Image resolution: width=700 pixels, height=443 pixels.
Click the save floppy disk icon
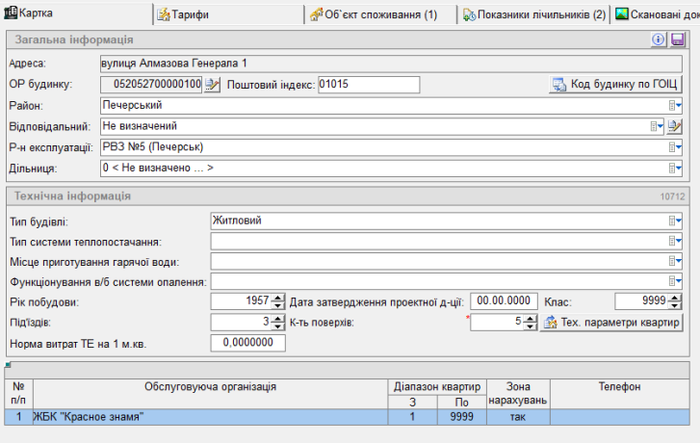pos(677,39)
